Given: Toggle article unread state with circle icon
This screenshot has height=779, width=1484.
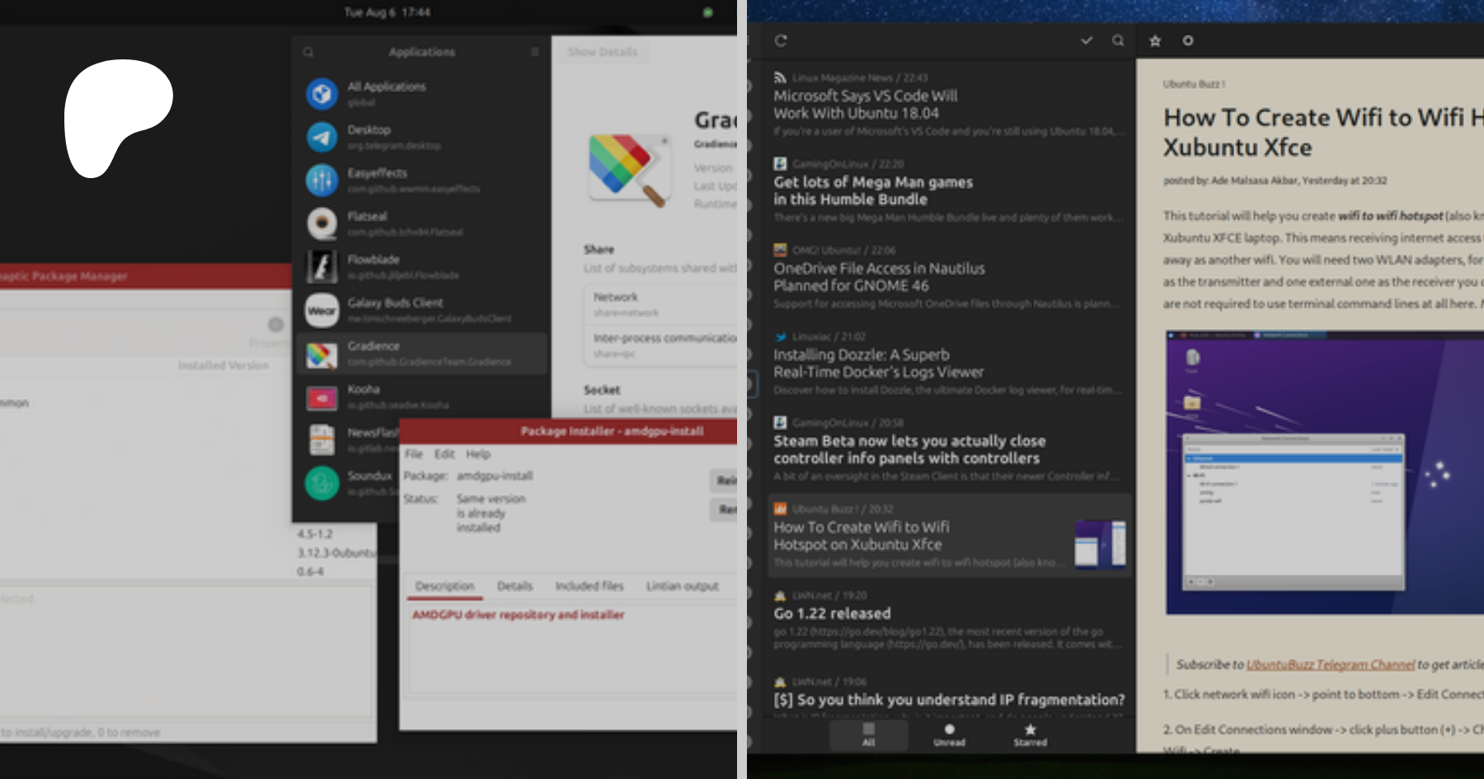Looking at the screenshot, I should click(1188, 40).
